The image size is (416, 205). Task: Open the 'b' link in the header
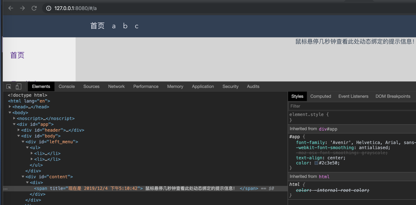pos(125,26)
